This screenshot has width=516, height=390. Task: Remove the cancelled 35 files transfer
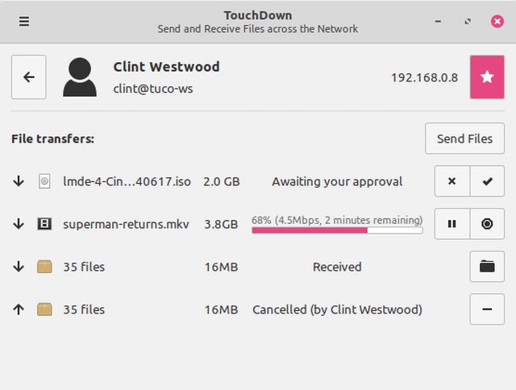(x=487, y=309)
